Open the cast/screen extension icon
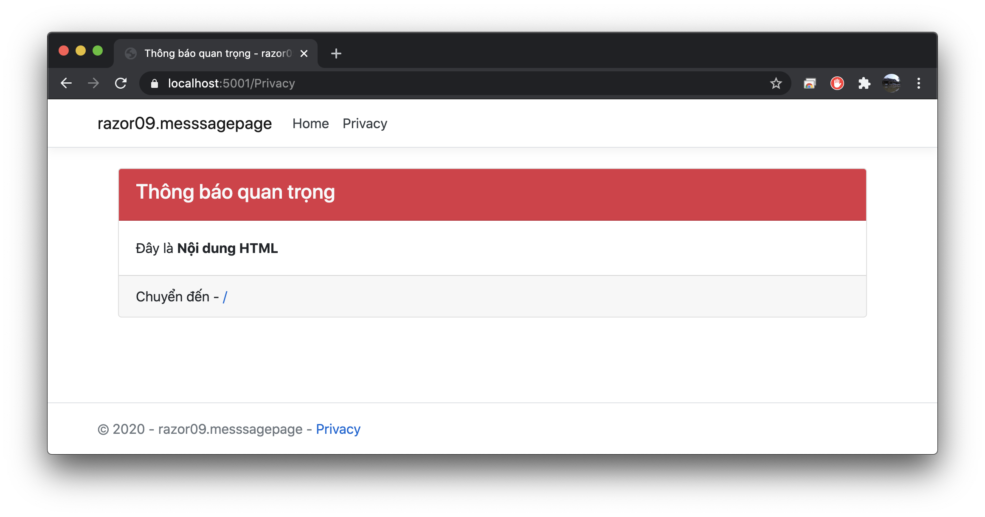985x517 pixels. (810, 83)
